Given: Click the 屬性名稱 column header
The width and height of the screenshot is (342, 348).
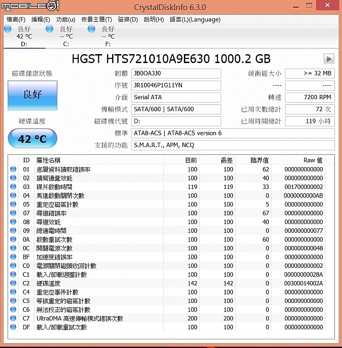Looking at the screenshot, I should [99, 160].
